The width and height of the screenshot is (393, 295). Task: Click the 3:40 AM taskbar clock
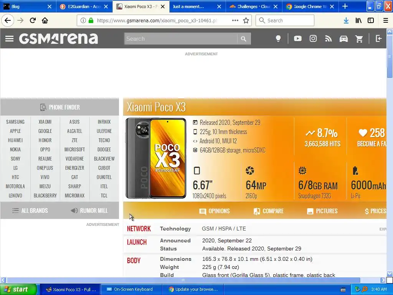pyautogui.click(x=379, y=290)
